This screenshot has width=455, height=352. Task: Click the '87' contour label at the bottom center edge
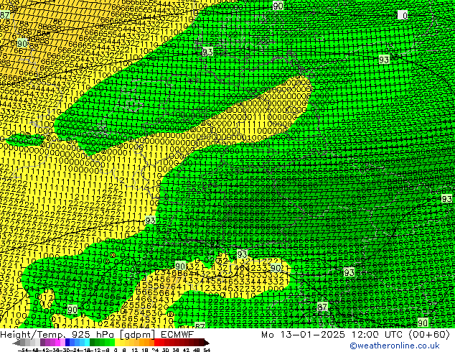[200, 326]
